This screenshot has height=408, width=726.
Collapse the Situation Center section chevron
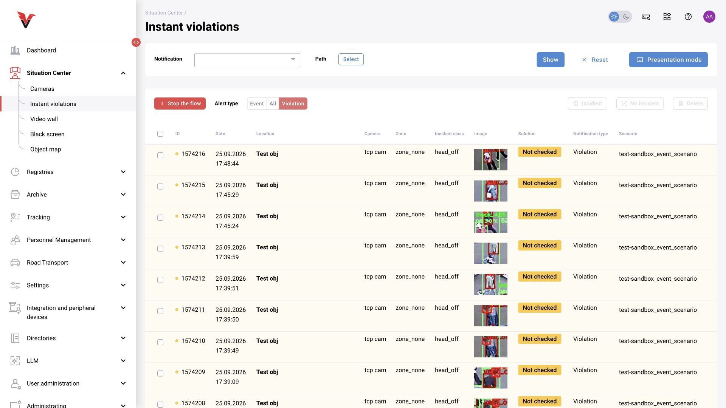pyautogui.click(x=123, y=73)
